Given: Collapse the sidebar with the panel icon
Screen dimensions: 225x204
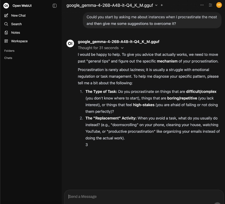Looking at the screenshot, I should point(55,6).
